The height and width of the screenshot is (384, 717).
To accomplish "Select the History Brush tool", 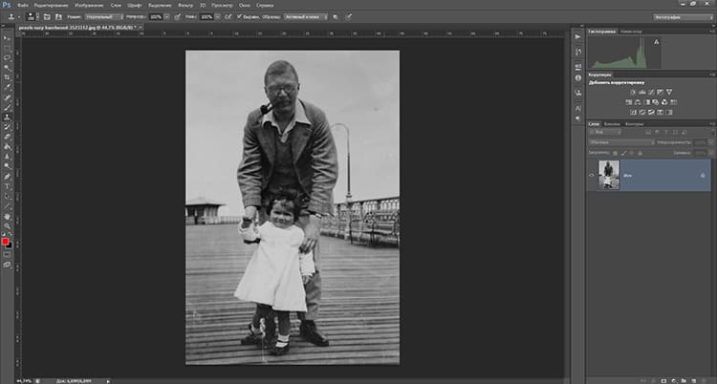I will click(7, 127).
